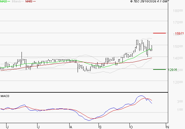Click the red resistance level line marker
Screen dimensions: 185x129
[x=159, y=33]
